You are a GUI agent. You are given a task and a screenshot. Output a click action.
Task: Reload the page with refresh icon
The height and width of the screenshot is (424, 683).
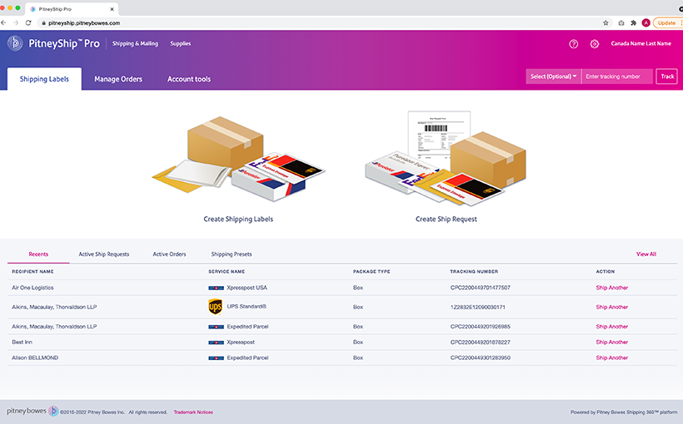point(28,22)
